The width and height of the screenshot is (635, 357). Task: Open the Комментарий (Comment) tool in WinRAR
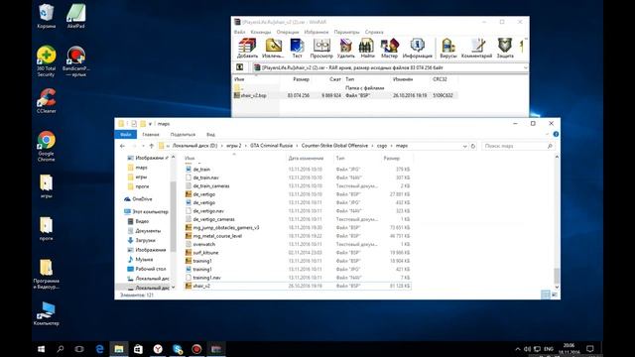(476, 49)
